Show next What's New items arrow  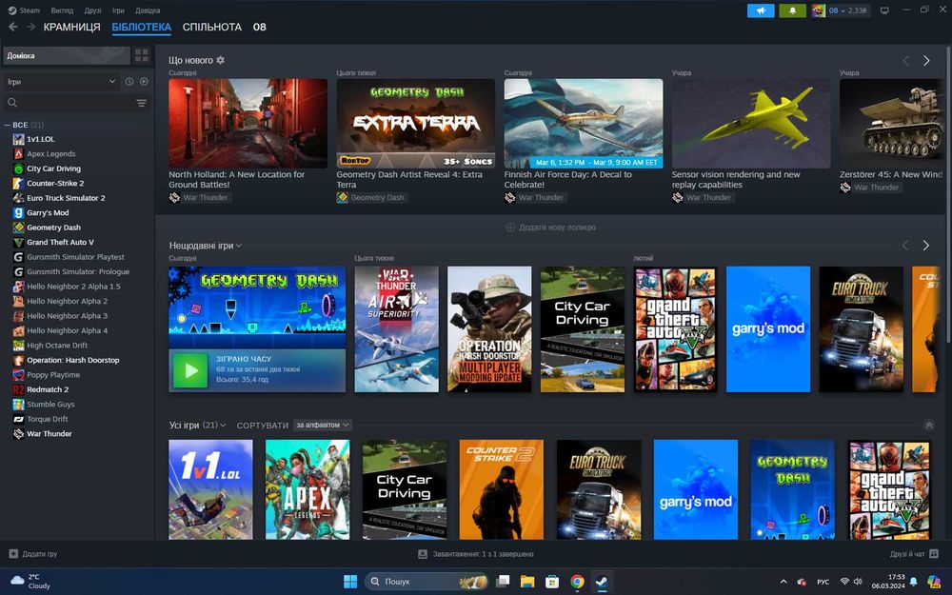(926, 61)
